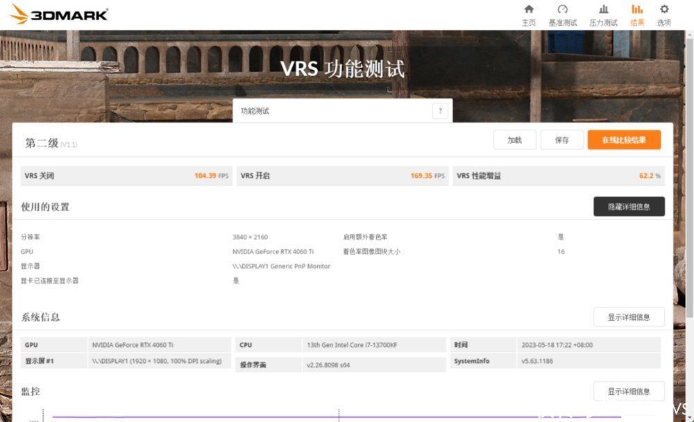Click the 第二级 heading text
694x422 pixels.
tap(42, 143)
